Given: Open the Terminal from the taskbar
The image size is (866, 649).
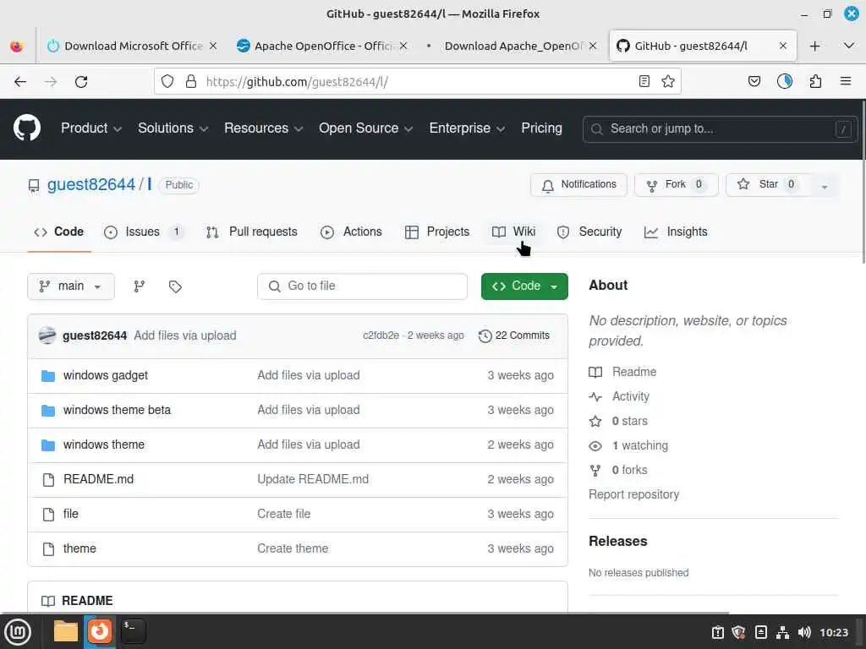Looking at the screenshot, I should pyautogui.click(x=133, y=630).
